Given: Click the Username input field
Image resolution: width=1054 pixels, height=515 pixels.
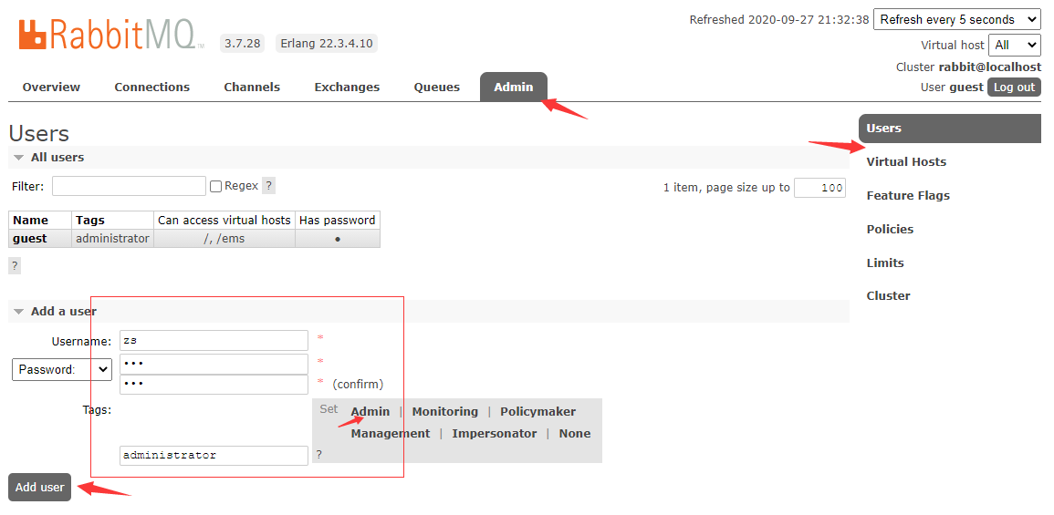Looking at the screenshot, I should click(x=214, y=340).
